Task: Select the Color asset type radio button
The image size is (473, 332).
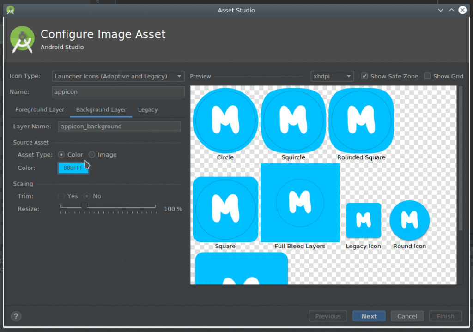Action: coord(61,155)
